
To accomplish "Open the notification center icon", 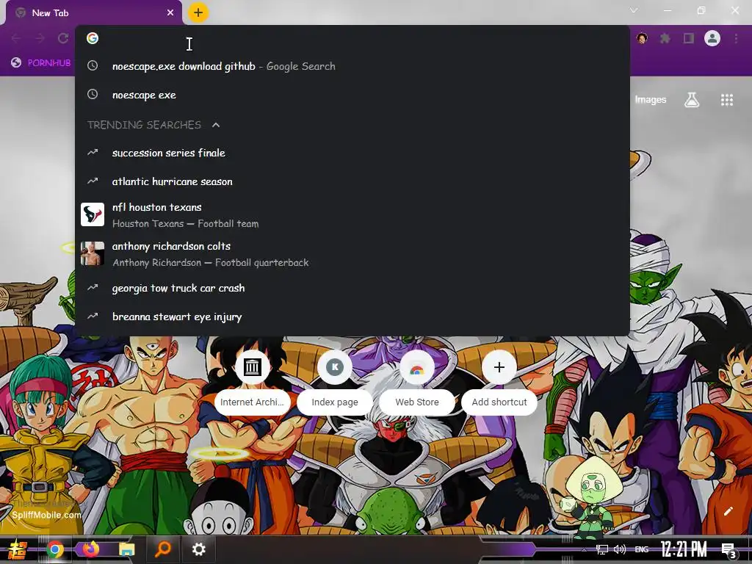I will [x=729, y=551].
